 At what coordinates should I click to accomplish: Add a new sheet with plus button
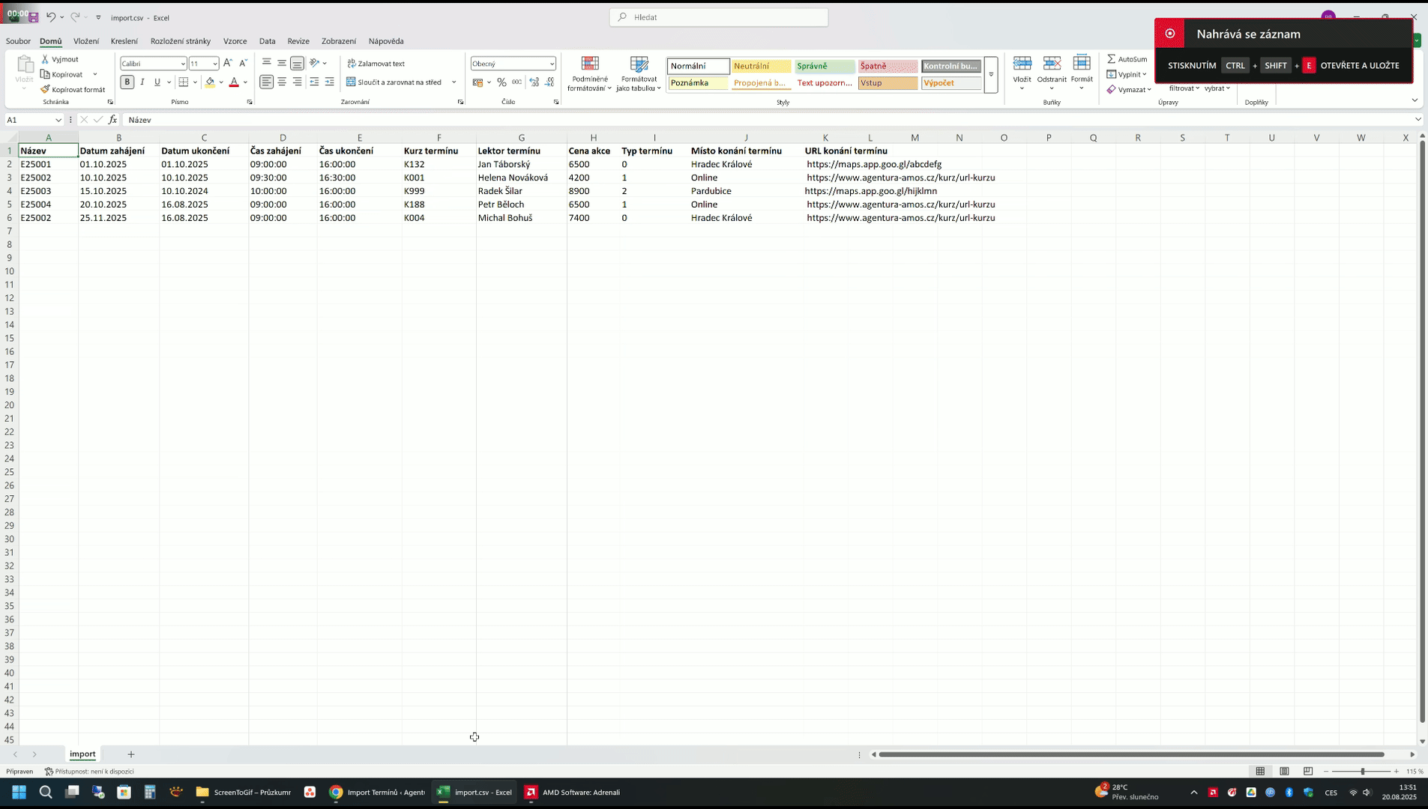[131, 754]
